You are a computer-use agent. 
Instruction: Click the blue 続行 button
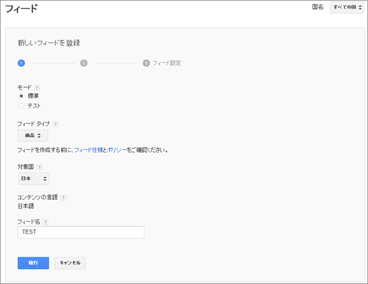tap(33, 263)
